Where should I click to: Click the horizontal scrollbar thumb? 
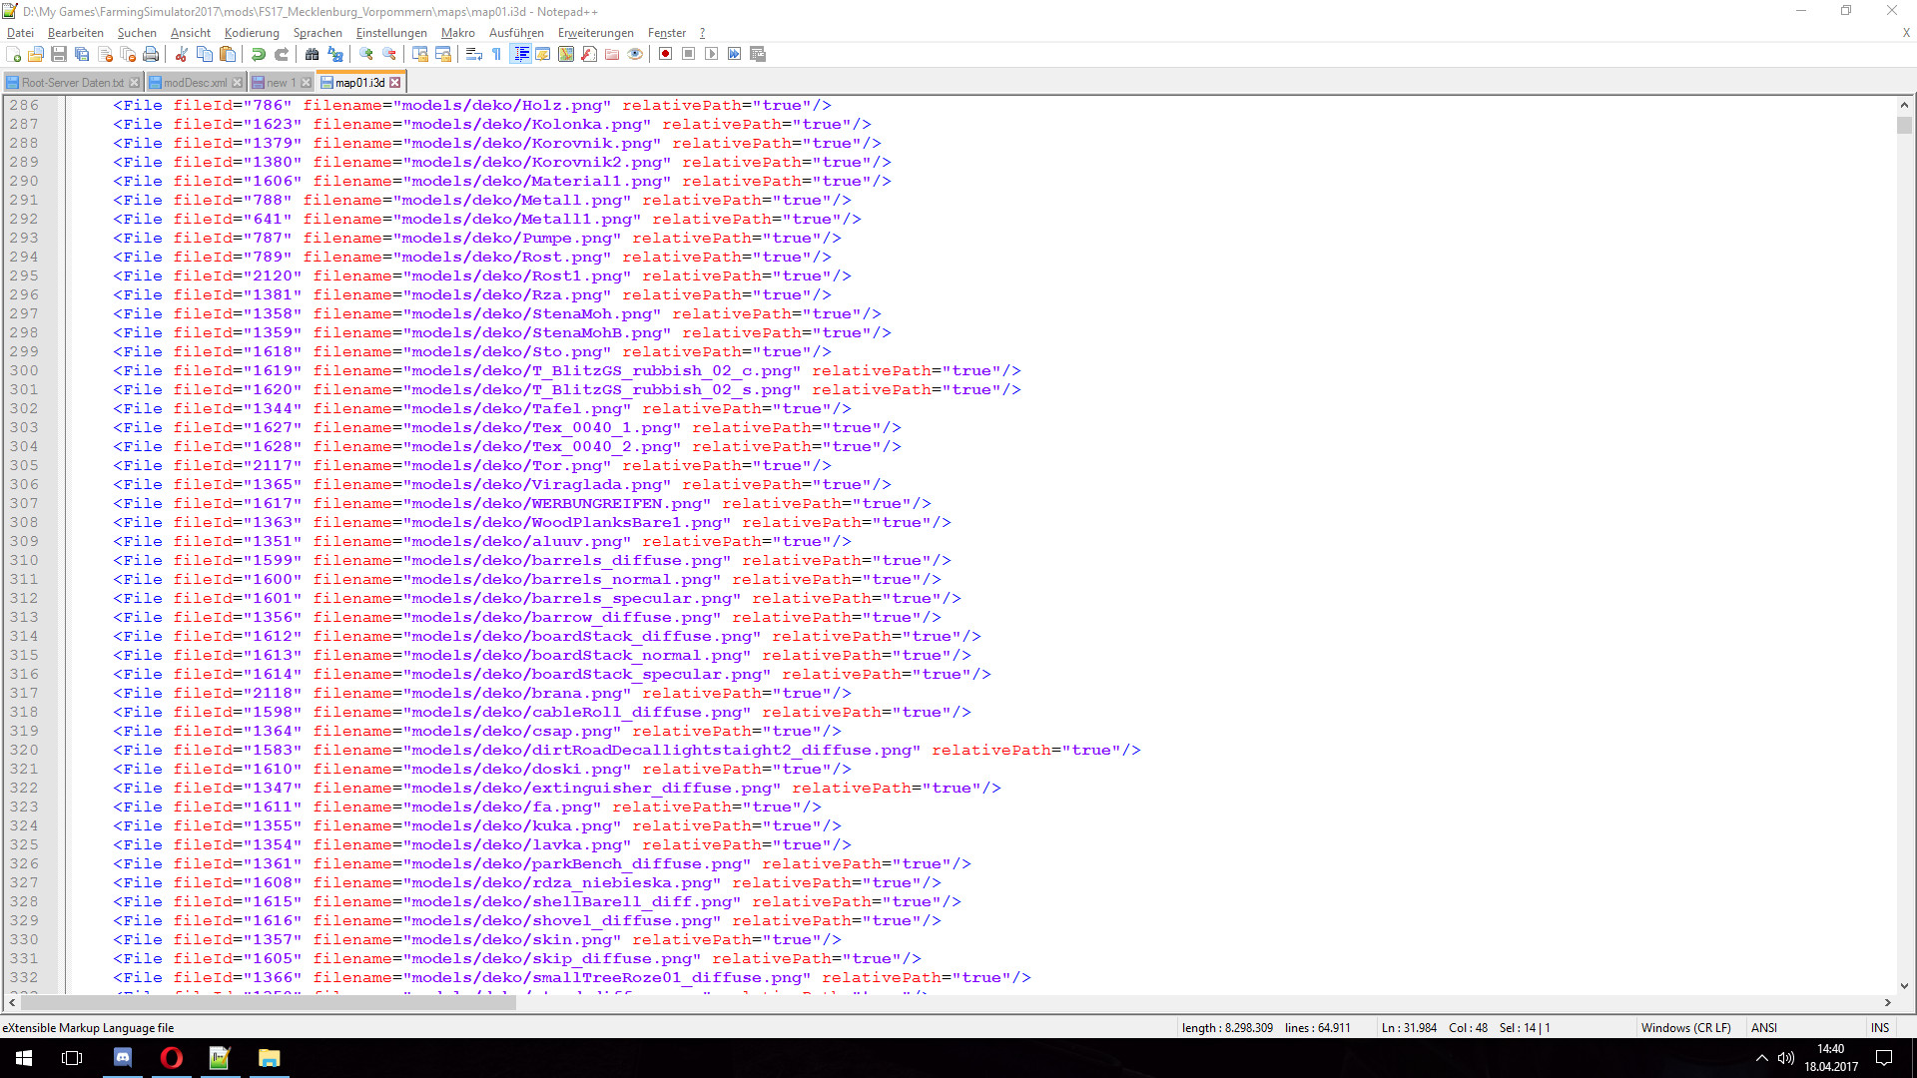coord(270,1003)
